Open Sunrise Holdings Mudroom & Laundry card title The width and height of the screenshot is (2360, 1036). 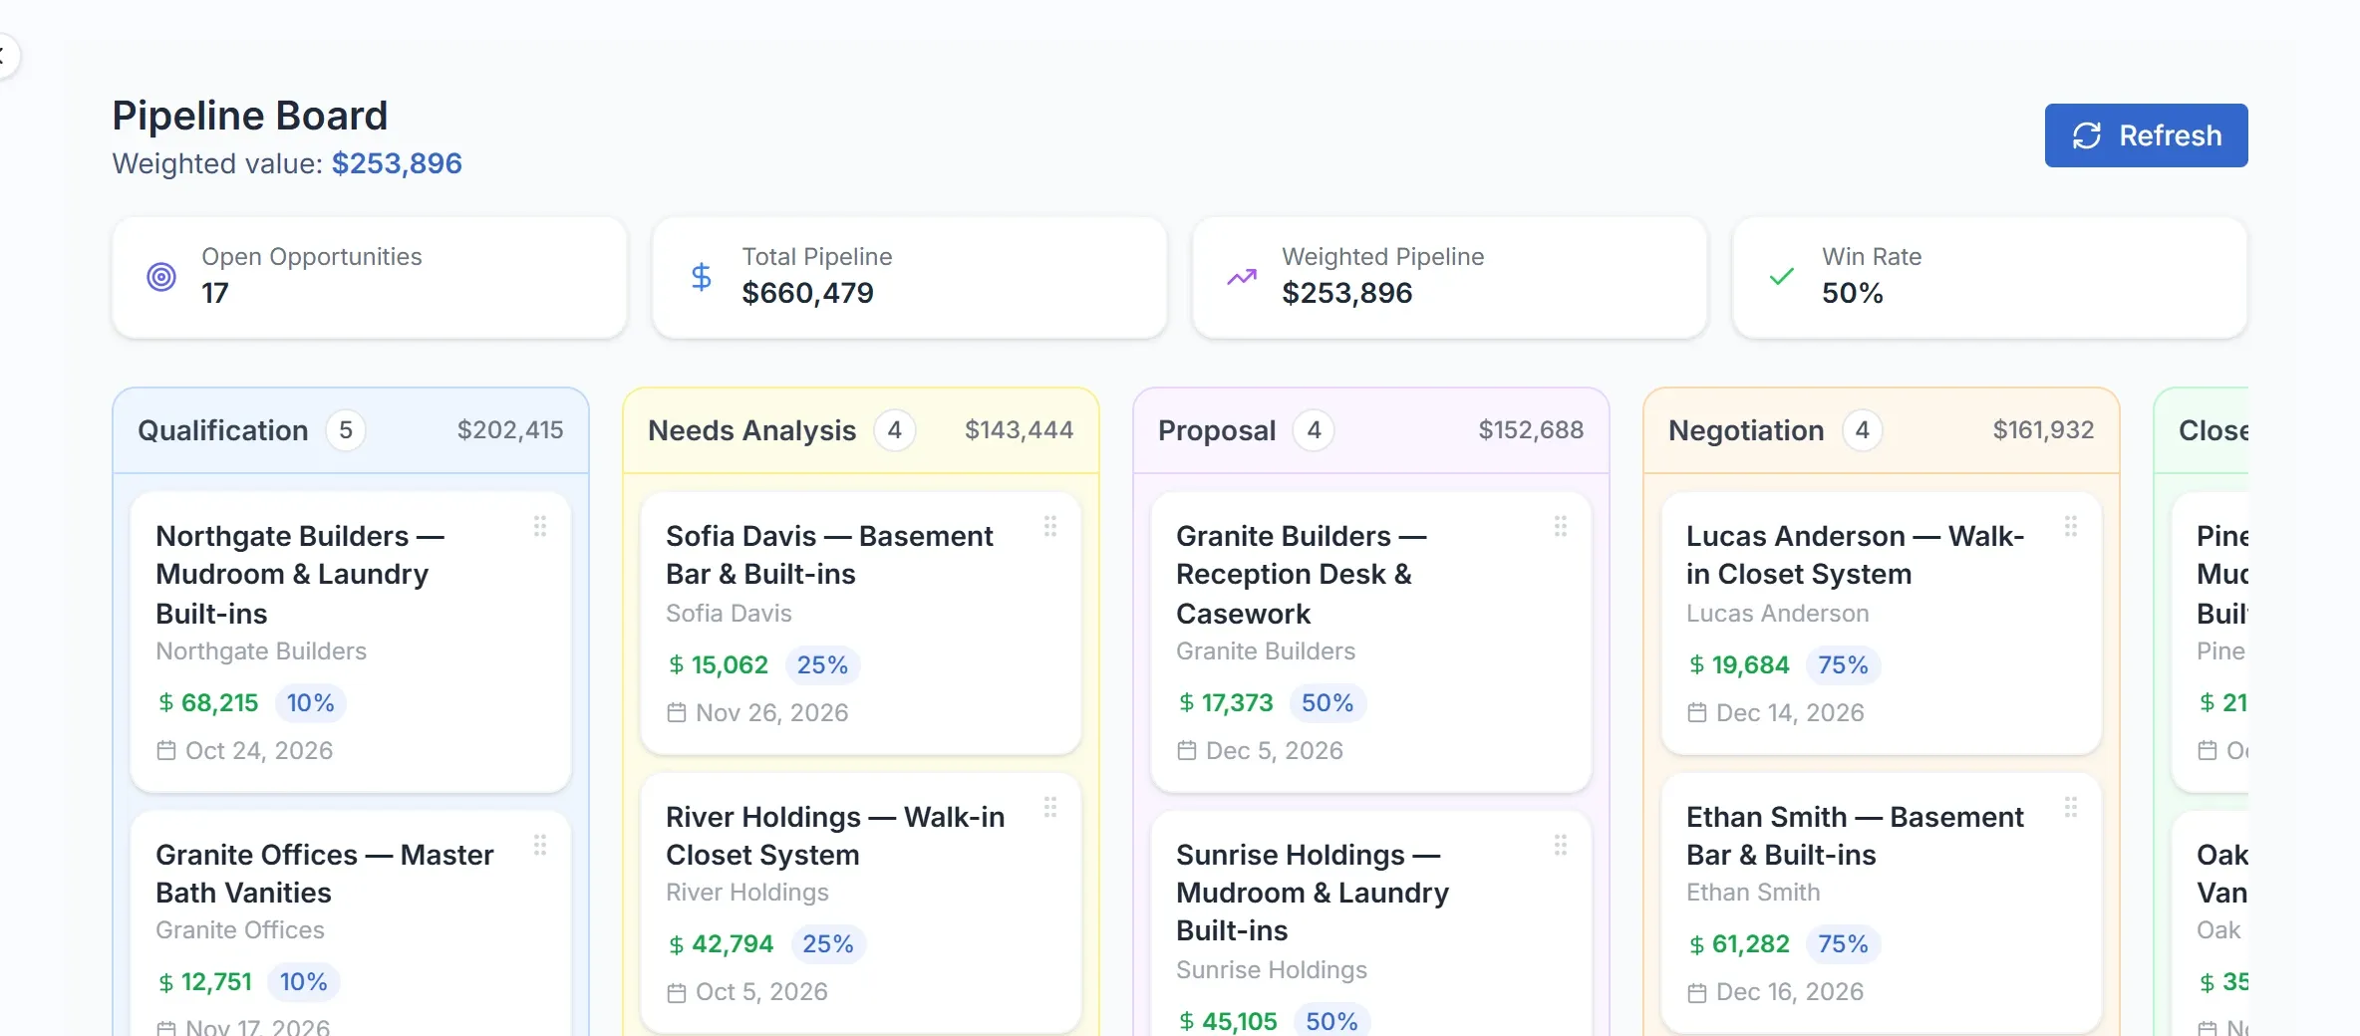coord(1313,893)
